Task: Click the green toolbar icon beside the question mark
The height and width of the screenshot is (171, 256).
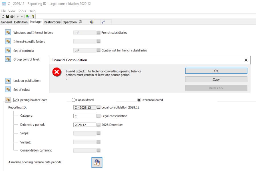Action: 27,16
